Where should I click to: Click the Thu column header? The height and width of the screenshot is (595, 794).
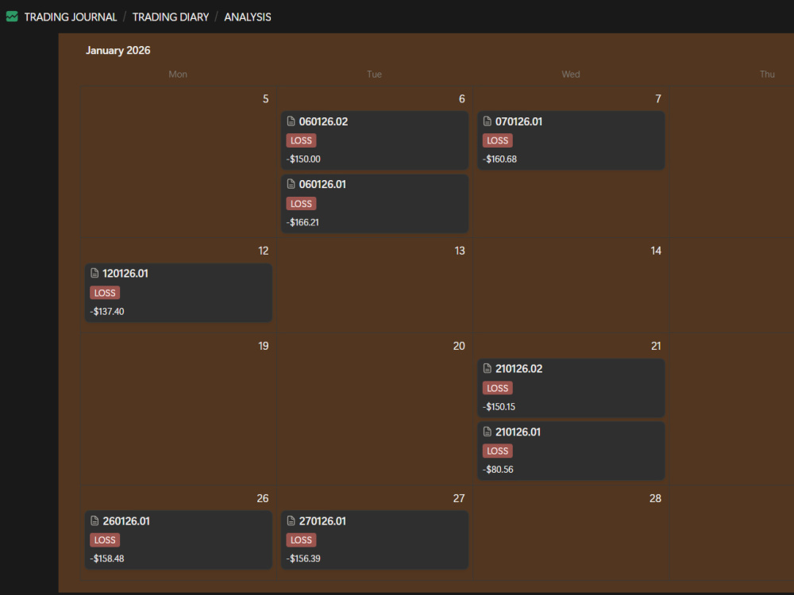(x=767, y=75)
